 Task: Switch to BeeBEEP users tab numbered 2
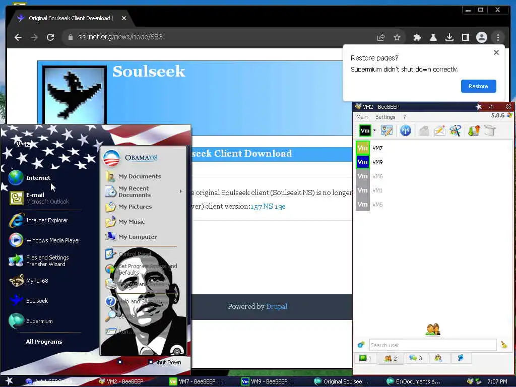(391, 358)
